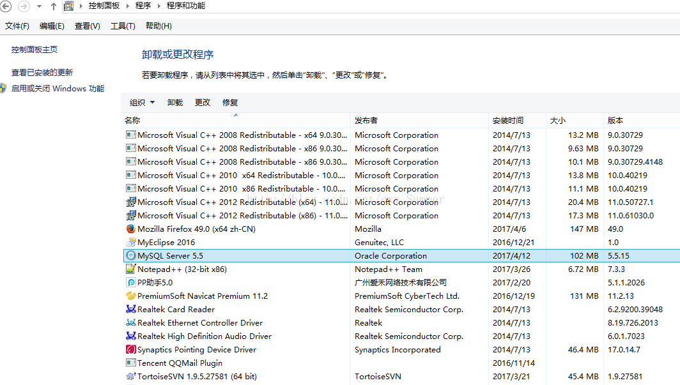This screenshot has width=680, height=385.
Task: Open the 查看(V) menu
Action: tap(86, 26)
